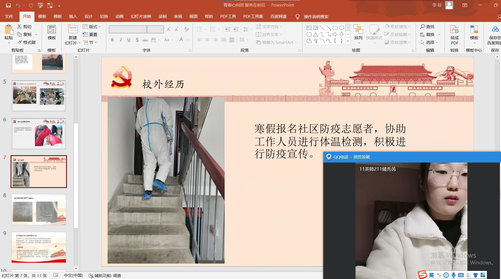
Task: Click the Clear formatting icon in font group
Action: coord(186,29)
